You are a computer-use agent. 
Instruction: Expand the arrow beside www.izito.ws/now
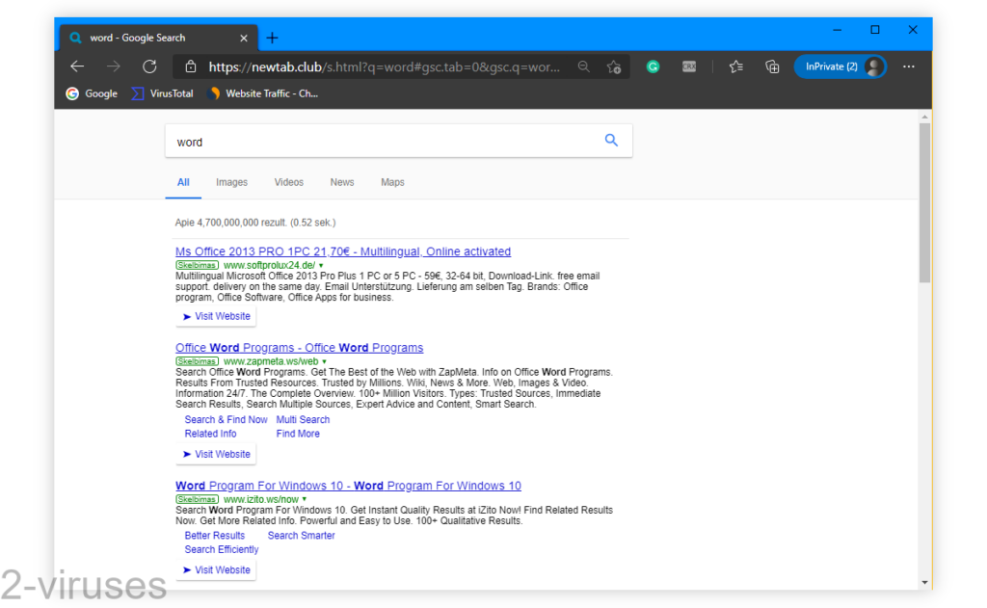click(x=305, y=499)
